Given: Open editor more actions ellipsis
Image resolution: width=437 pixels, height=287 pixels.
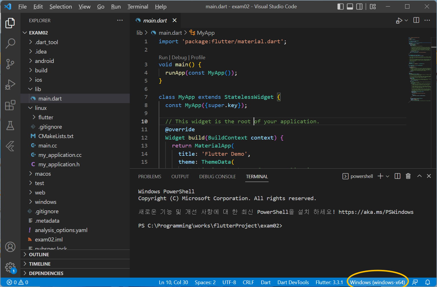Looking at the screenshot, I should click(x=427, y=20).
